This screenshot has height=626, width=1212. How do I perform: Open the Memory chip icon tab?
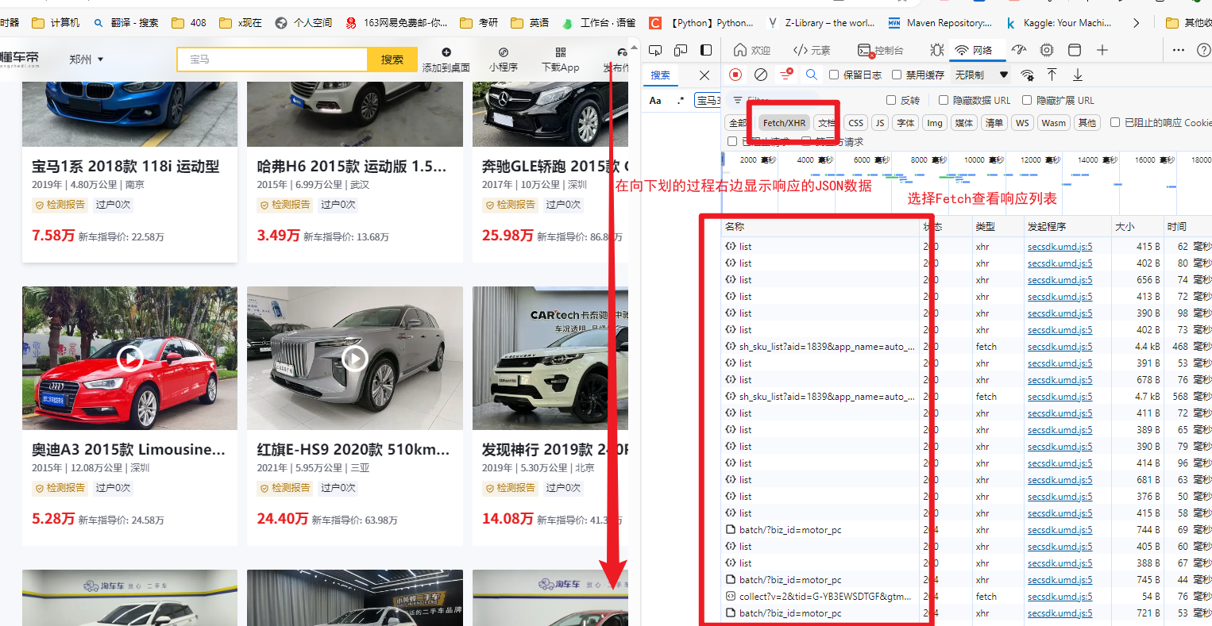[1047, 50]
